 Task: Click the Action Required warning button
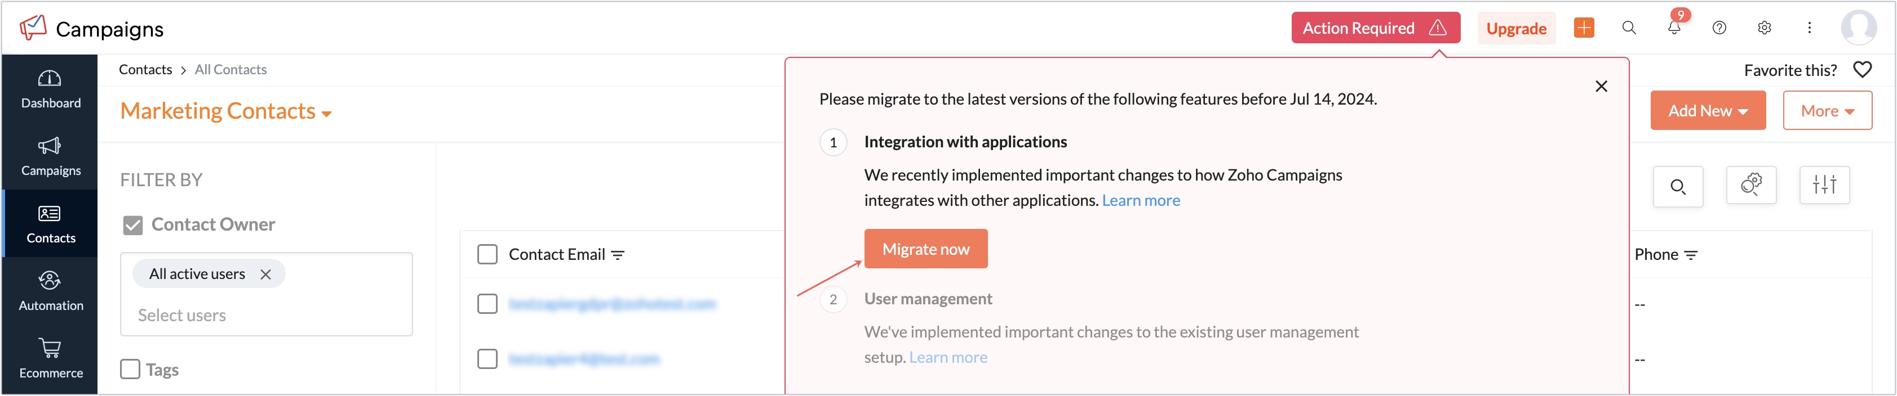tap(1375, 28)
